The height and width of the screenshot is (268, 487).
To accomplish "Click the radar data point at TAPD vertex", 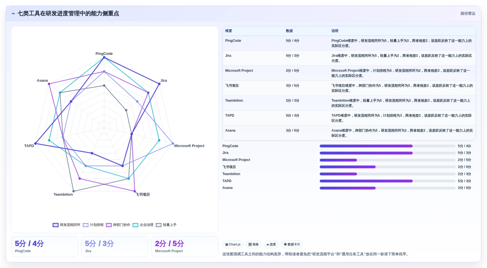I will [x=35, y=144].
